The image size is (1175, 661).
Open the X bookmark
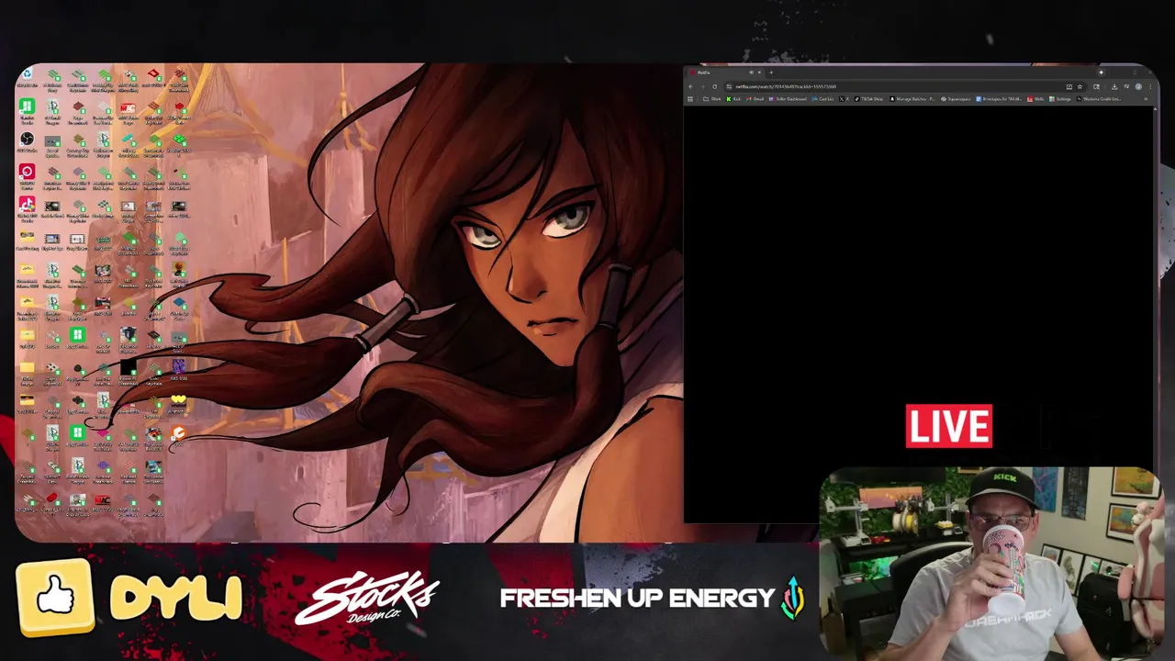click(x=845, y=99)
